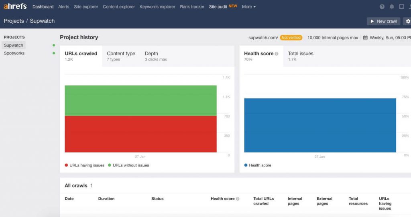Toggle URLs having issues legend series
411x217 pixels.
[84, 165]
